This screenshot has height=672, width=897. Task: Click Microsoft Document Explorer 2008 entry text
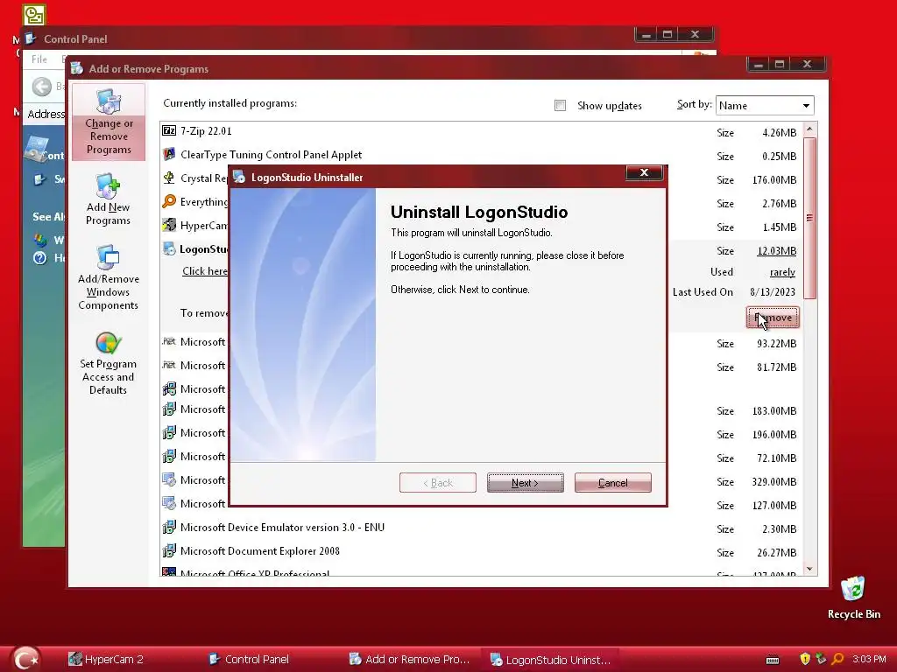[260, 551]
